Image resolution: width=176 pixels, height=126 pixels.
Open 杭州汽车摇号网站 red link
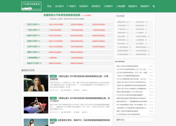pyautogui.click(x=55, y=36)
